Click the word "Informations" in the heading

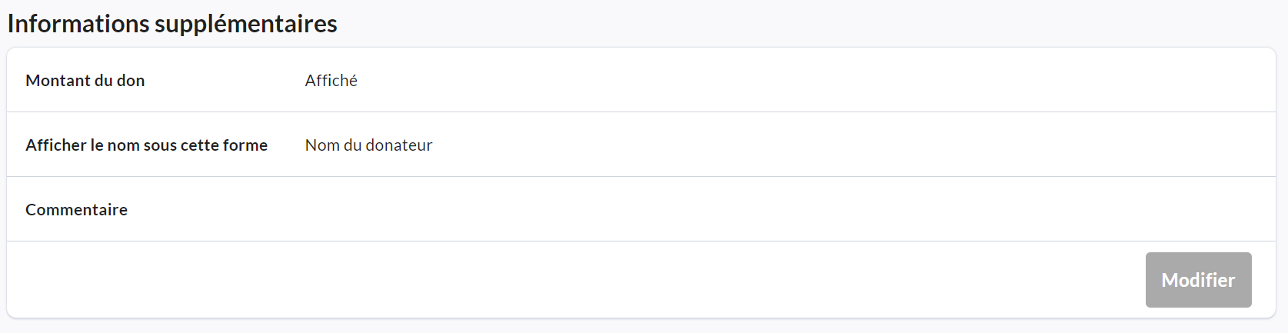pyautogui.click(x=78, y=24)
